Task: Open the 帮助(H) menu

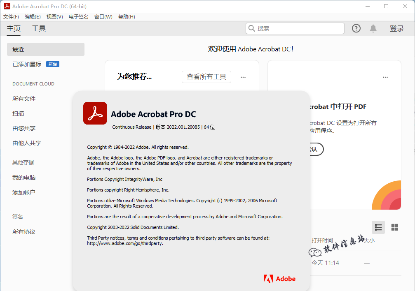Action: pos(127,17)
